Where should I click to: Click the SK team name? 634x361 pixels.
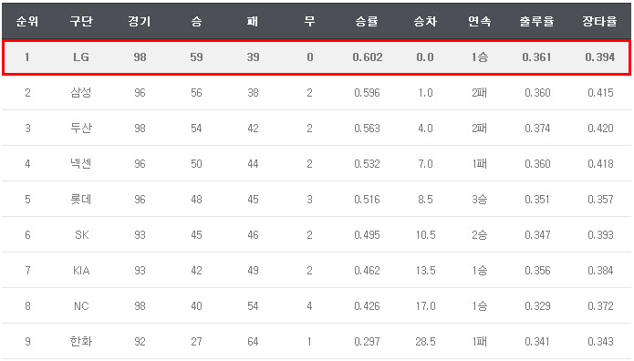[x=82, y=235]
